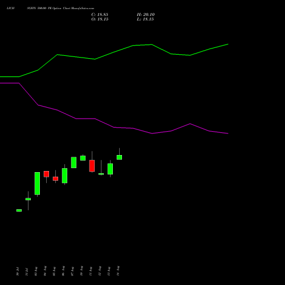Viewport: 285px width, 285px height.
Task: Select the 10 Aug date label
Action: (82, 271)
